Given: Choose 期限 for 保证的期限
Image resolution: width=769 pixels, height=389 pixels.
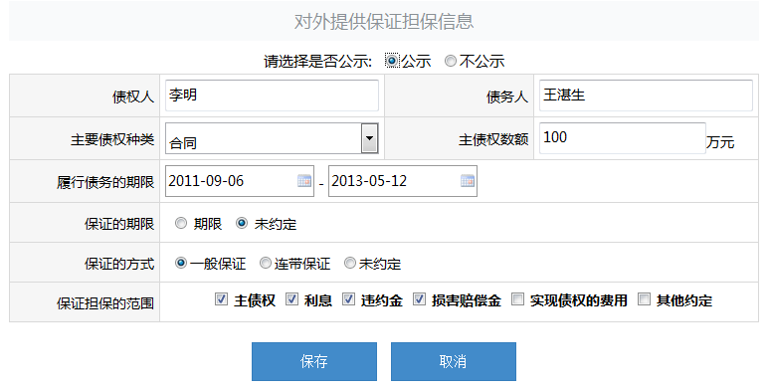Looking at the screenshot, I should click(x=181, y=223).
